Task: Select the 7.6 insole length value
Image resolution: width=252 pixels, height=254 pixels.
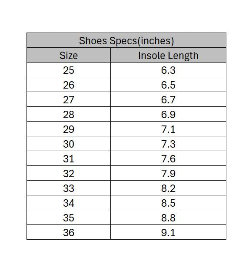Action: pos(168,158)
